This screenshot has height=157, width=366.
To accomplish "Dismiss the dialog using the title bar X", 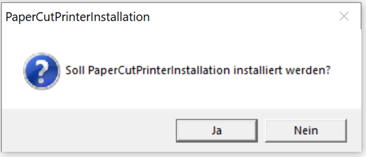I will point(344,16).
